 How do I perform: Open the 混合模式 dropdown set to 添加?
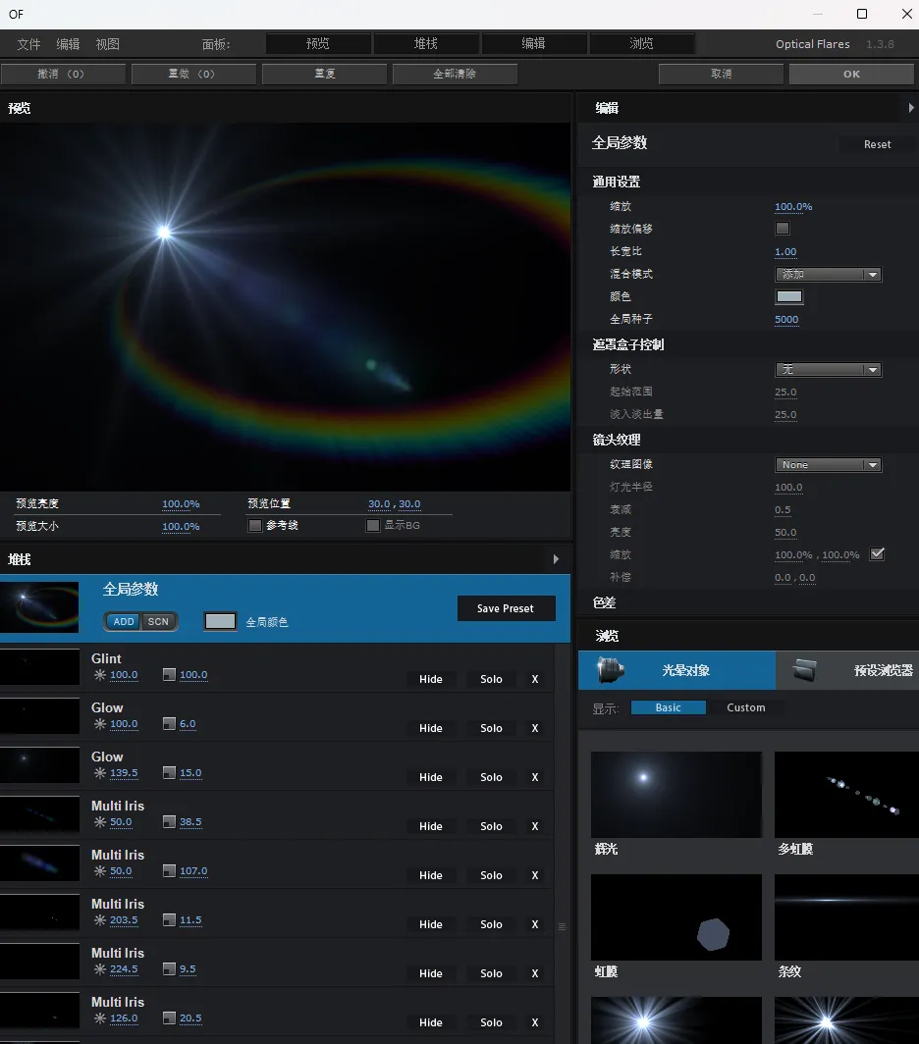tap(828, 275)
